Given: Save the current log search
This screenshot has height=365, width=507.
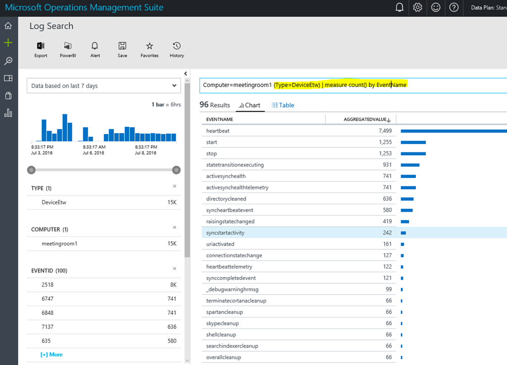Looking at the screenshot, I should coord(122,46).
